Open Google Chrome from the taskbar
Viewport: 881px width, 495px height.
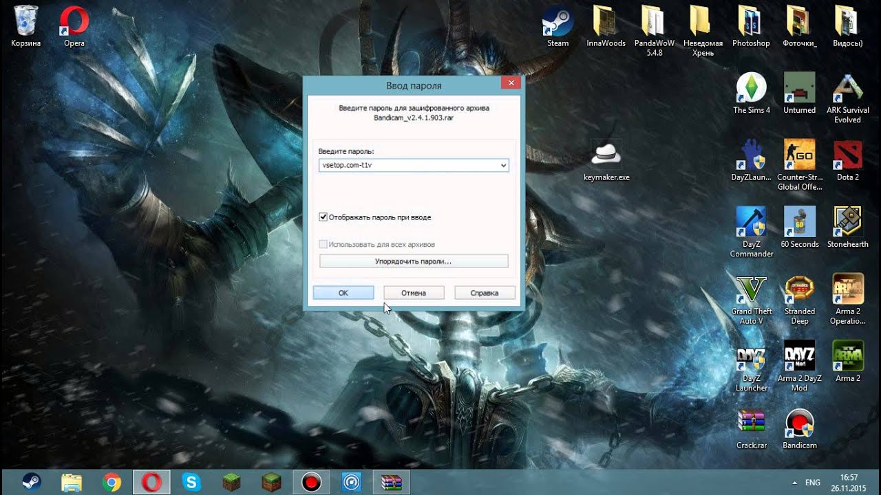tap(112, 483)
